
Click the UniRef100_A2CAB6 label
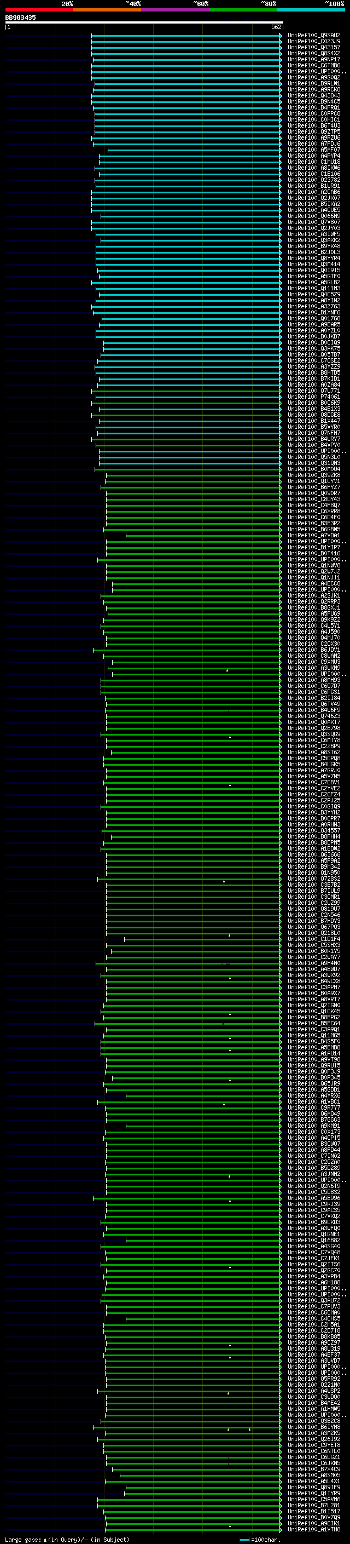pyautogui.click(x=314, y=192)
